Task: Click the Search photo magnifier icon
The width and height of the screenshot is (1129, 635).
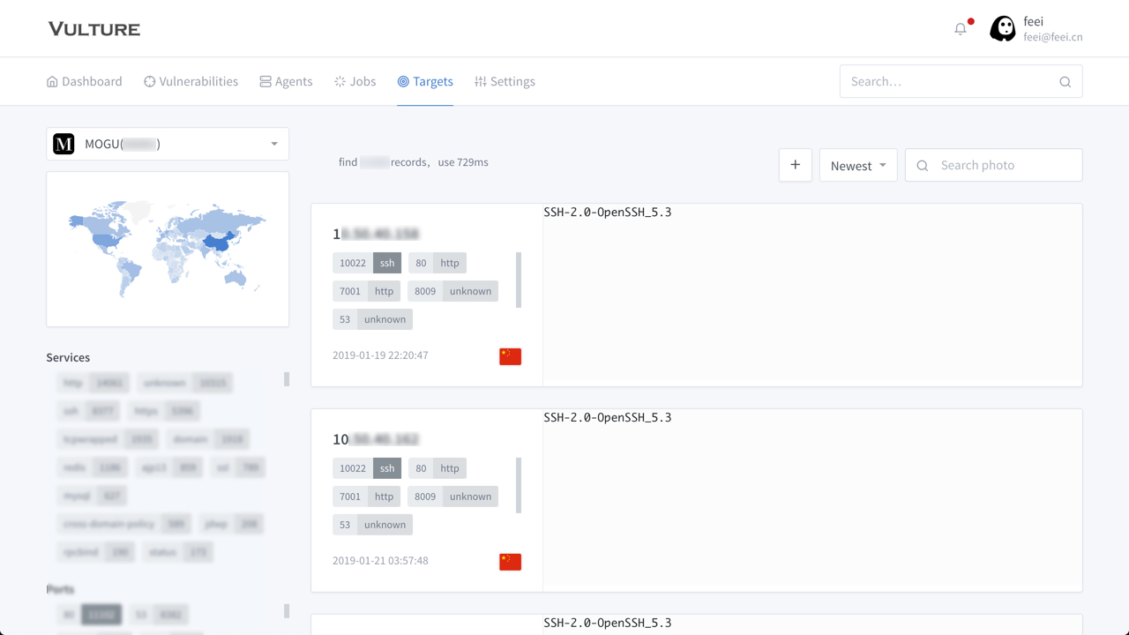Action: (x=923, y=166)
